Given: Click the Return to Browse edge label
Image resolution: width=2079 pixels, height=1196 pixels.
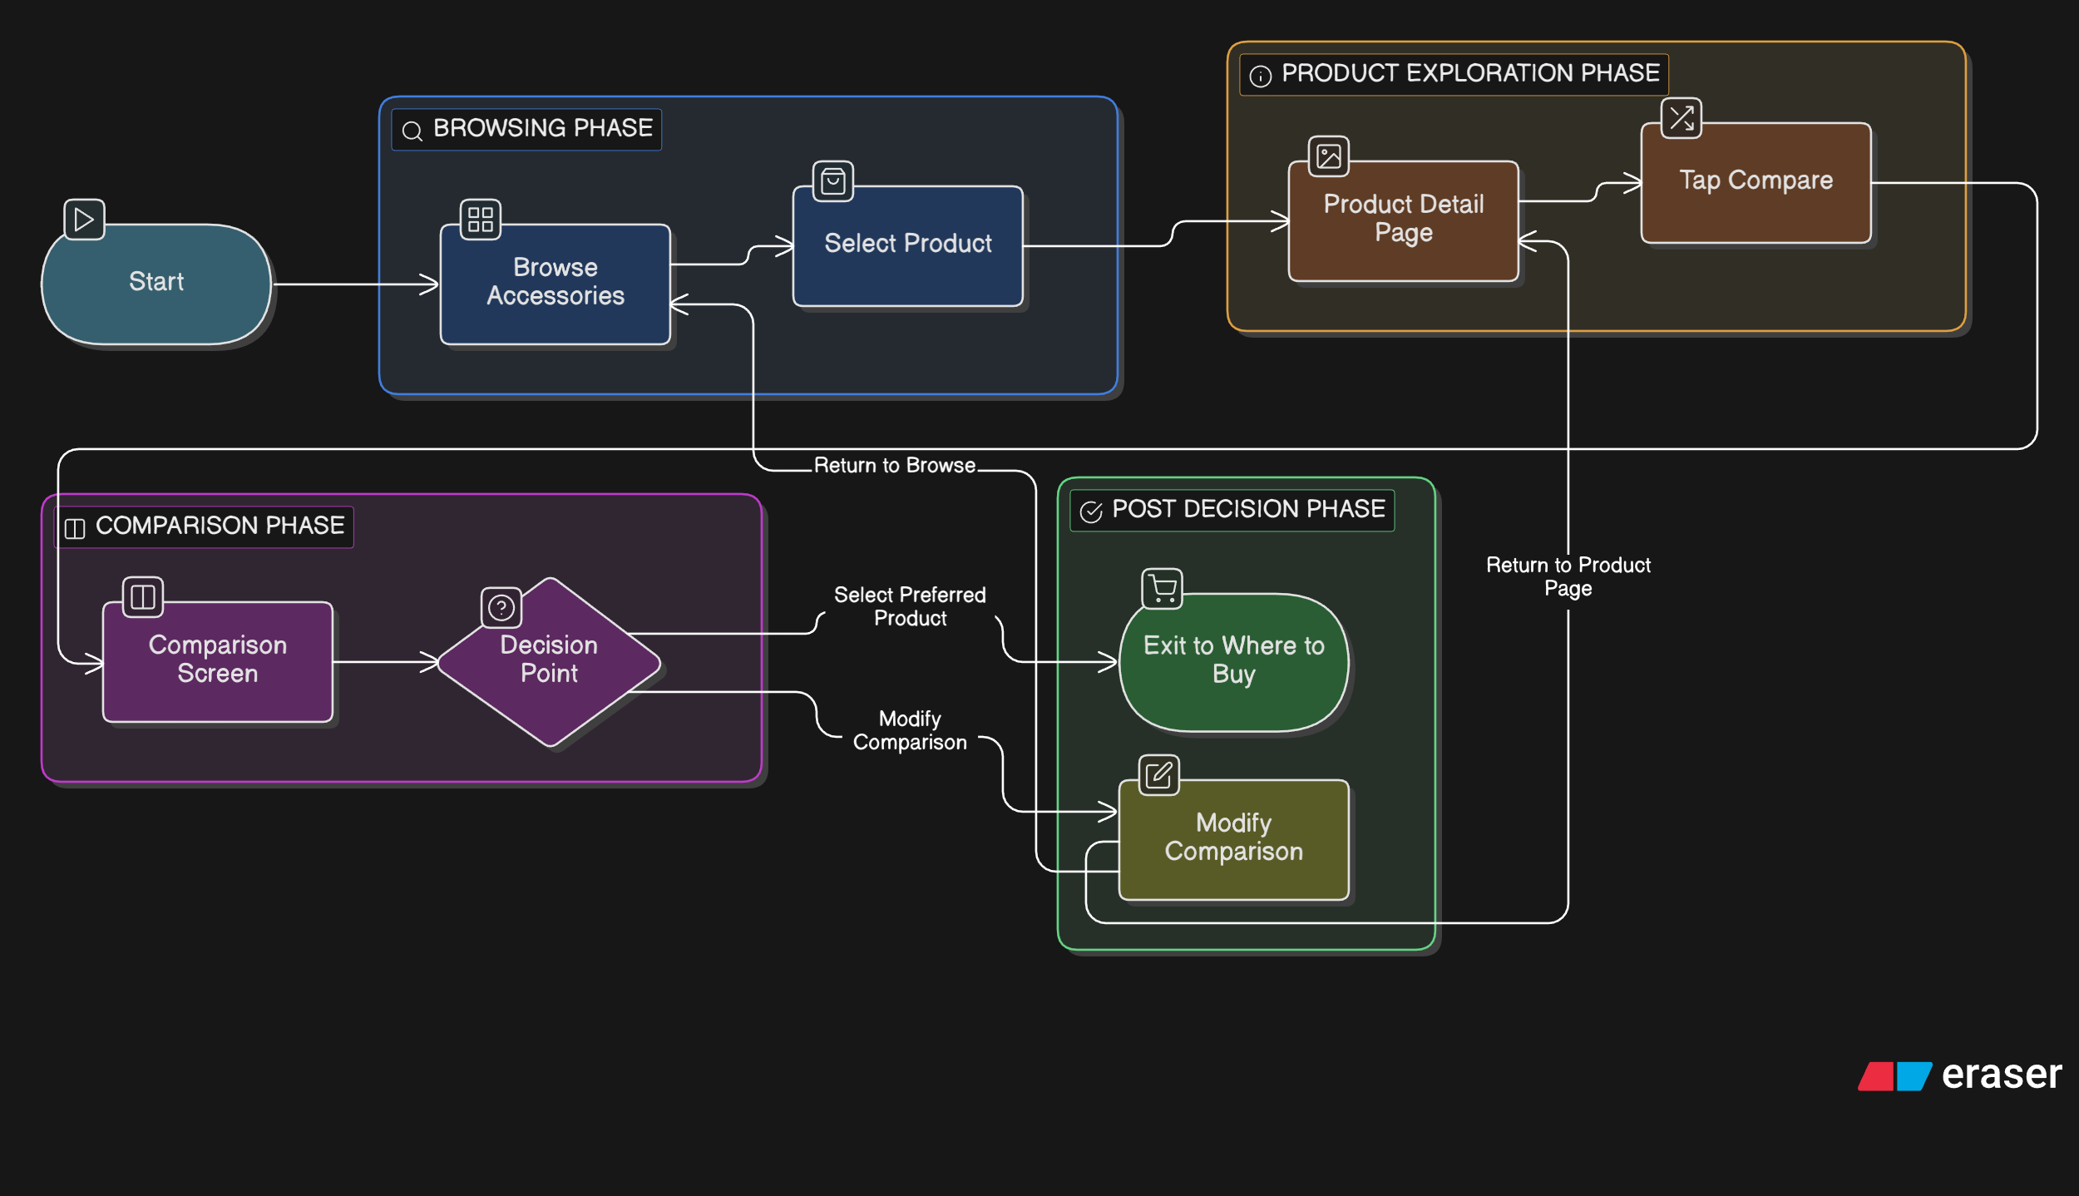Looking at the screenshot, I should point(894,465).
